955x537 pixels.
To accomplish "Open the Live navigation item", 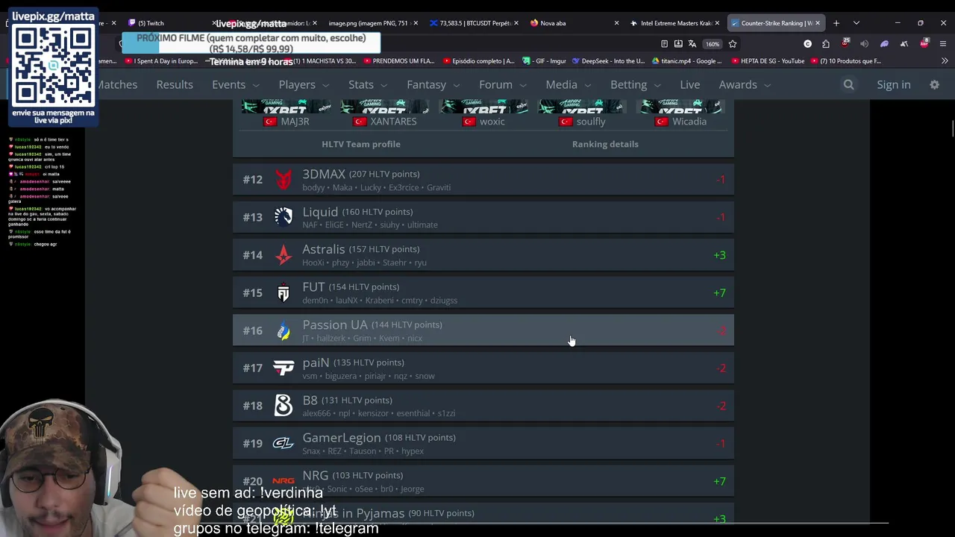I will [690, 85].
